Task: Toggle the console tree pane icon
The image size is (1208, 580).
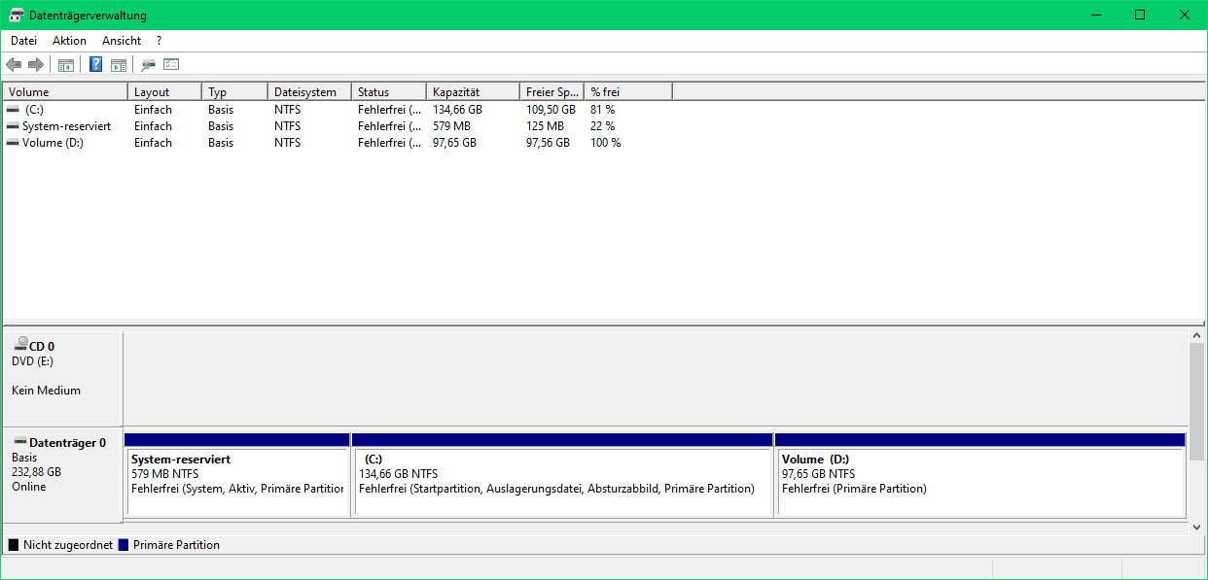Action: 66,65
